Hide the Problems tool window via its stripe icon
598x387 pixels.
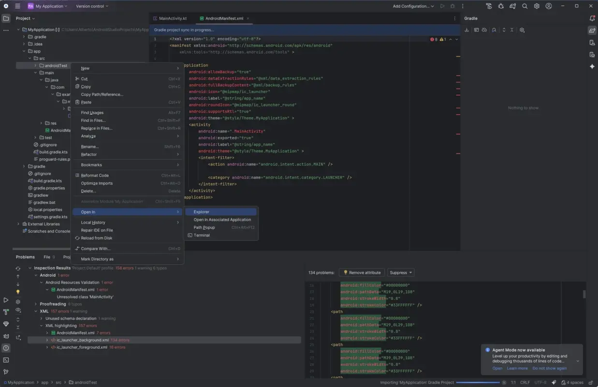pyautogui.click(x=6, y=347)
